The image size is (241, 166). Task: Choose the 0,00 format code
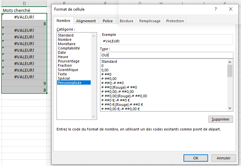(x=105, y=70)
